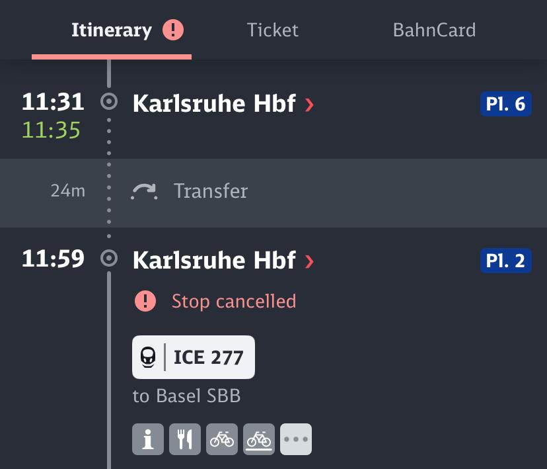
Task: Expand the 11:31 Karlsruhe Hbf stop chevron
Action: 309,104
